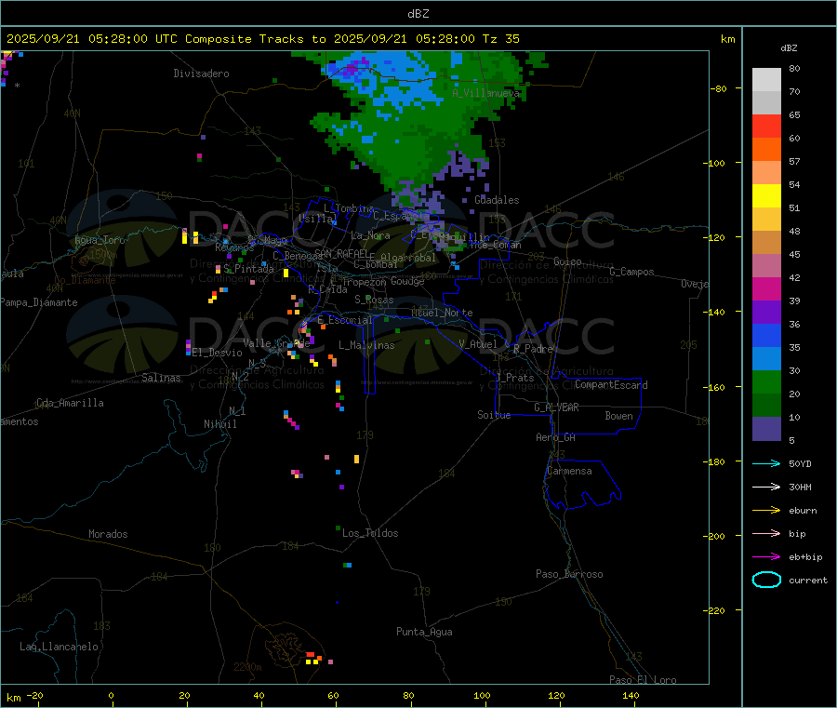Click the '-160' tick on right axis

coord(716,387)
